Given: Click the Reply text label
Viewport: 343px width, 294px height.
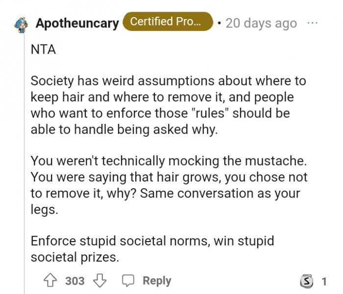Looking at the screenshot, I should (157, 281).
